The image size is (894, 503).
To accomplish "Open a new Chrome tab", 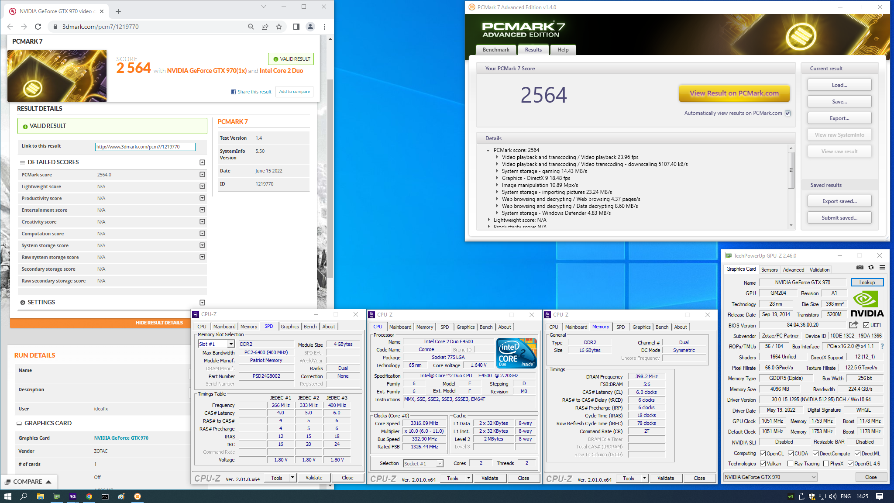I will pos(118,11).
